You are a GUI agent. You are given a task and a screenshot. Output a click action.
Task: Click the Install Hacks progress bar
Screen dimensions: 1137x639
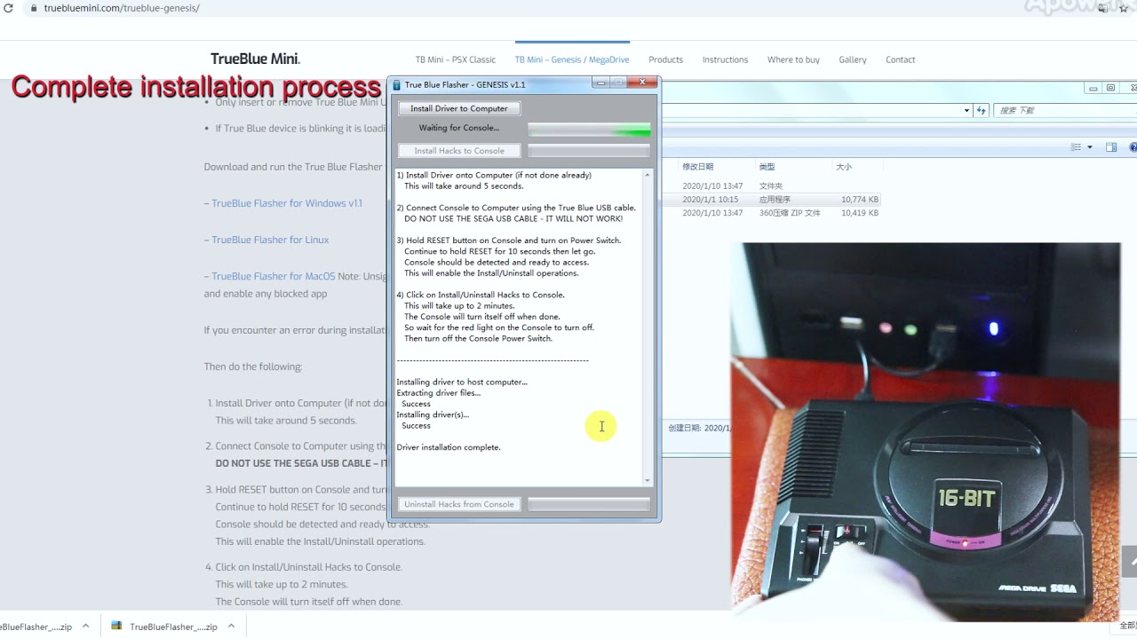(x=589, y=151)
